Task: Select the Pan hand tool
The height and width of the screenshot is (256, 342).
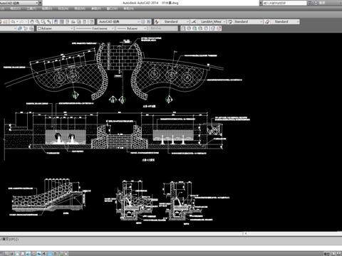Action: pos(32,21)
